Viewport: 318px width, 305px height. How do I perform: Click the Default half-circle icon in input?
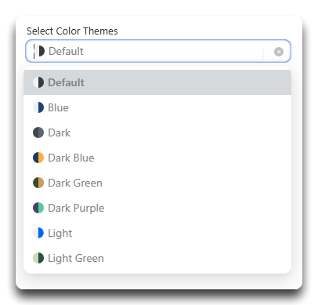pyautogui.click(x=39, y=51)
